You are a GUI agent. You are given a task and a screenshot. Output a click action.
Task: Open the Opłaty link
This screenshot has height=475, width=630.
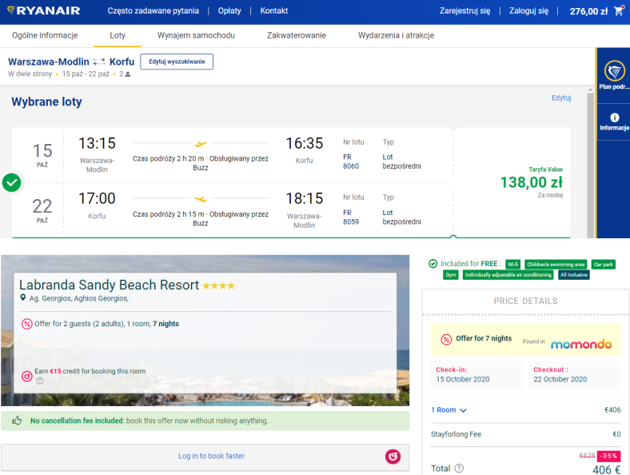(229, 11)
